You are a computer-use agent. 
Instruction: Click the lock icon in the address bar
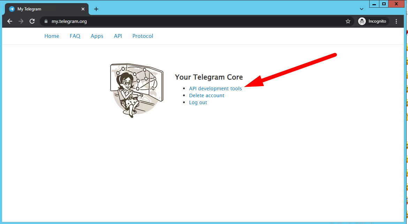click(x=46, y=21)
